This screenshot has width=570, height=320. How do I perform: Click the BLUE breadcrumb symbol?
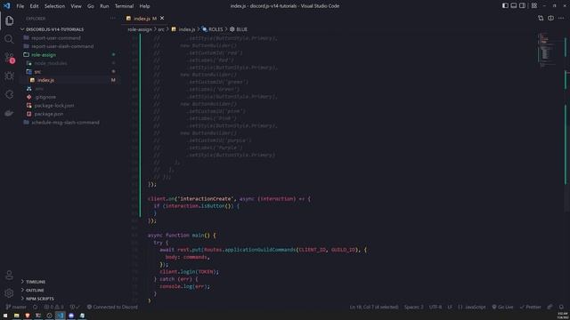pyautogui.click(x=239, y=29)
